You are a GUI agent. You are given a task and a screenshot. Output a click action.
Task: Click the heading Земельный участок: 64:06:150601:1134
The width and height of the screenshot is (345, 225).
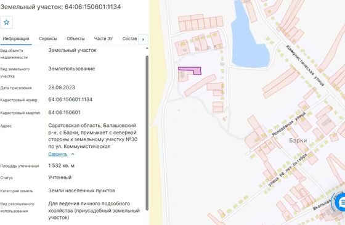pos(60,7)
